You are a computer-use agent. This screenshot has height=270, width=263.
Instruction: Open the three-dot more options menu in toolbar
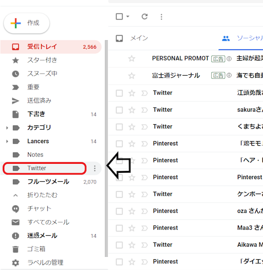[x=161, y=17]
